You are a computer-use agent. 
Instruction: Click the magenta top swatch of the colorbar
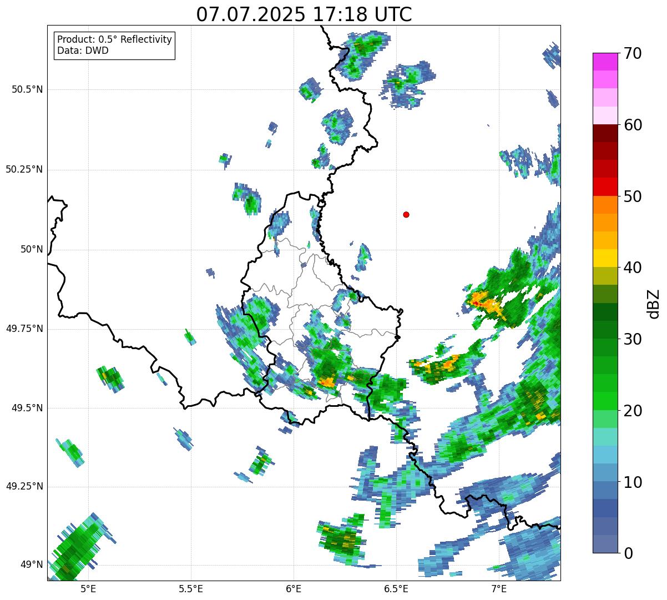click(605, 62)
